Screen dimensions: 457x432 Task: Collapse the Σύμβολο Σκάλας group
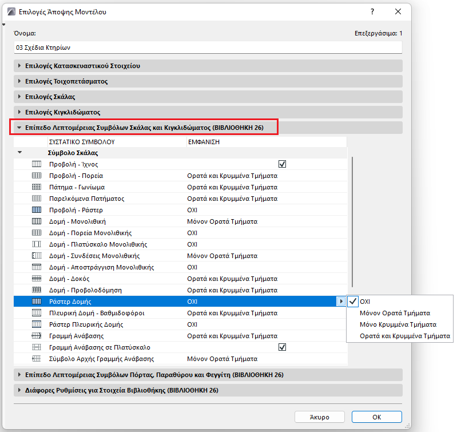pos(20,152)
